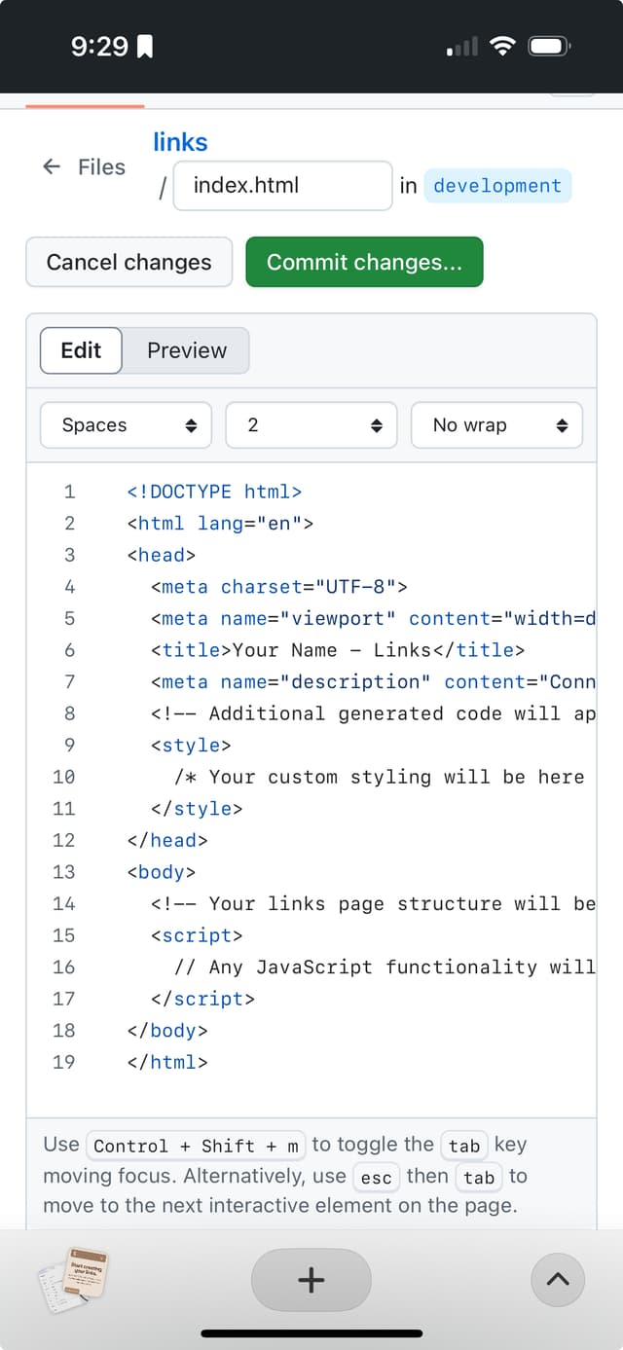This screenshot has height=1350, width=623.
Task: Select the development branch label
Action: pyautogui.click(x=497, y=186)
